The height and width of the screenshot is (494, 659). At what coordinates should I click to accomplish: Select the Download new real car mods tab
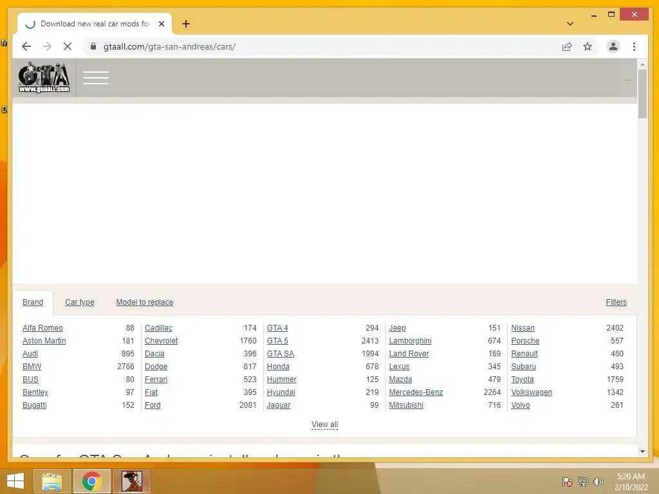tap(95, 24)
